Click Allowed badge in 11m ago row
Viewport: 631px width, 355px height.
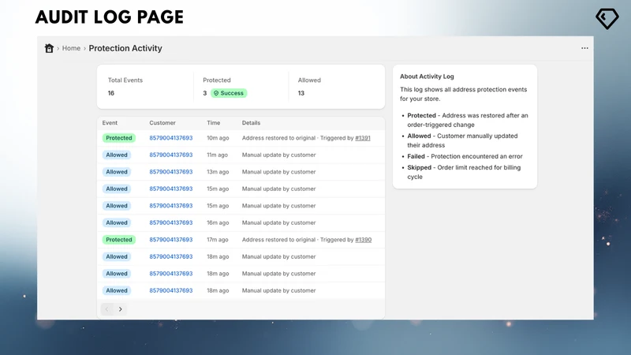(117, 155)
